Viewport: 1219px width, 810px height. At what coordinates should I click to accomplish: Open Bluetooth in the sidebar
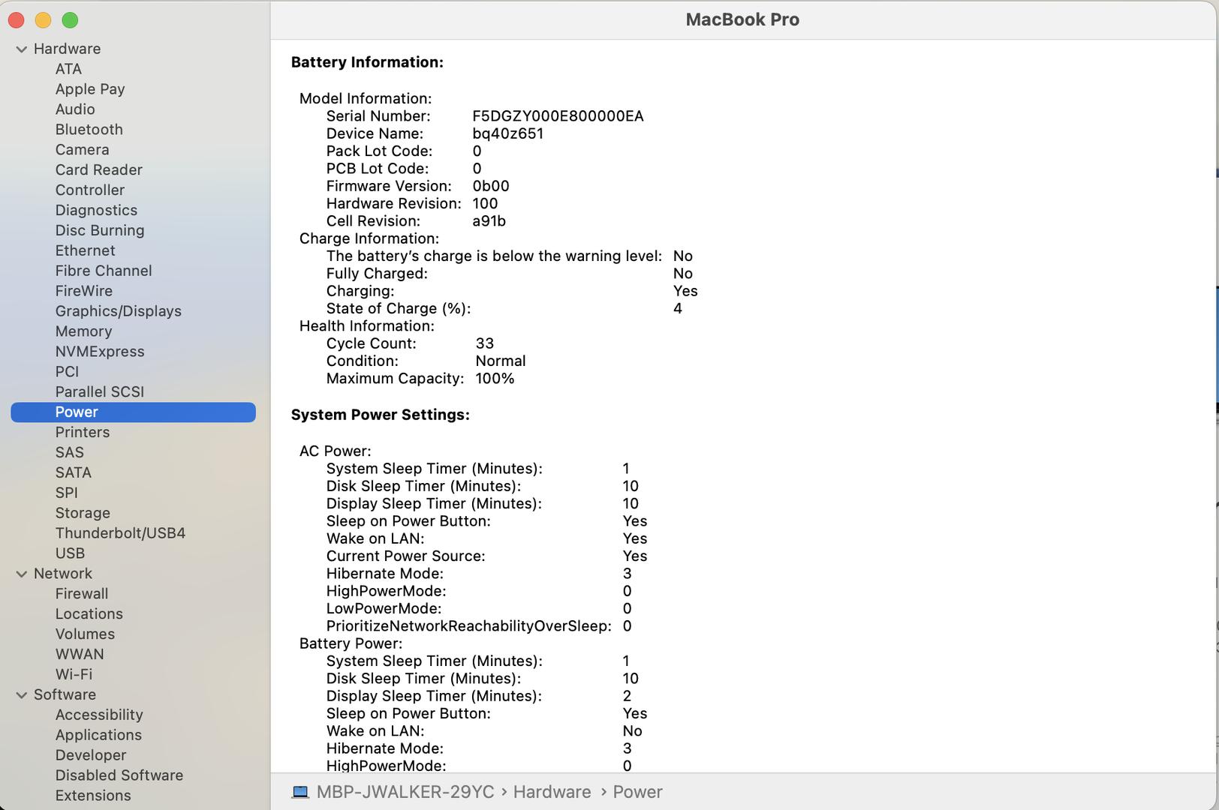[89, 130]
